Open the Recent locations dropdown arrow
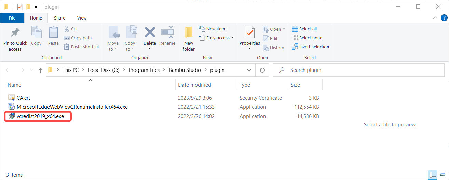 31,70
